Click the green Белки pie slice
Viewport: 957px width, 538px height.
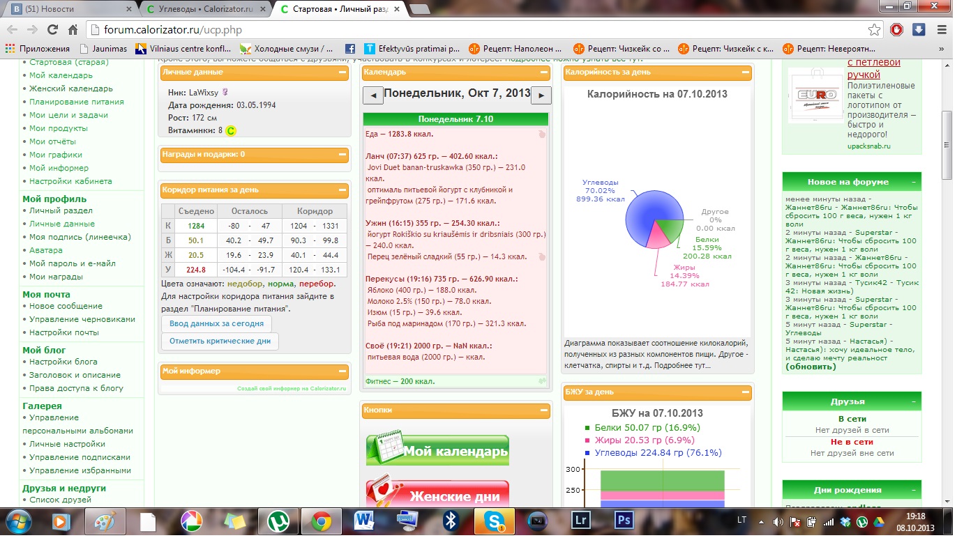click(x=670, y=230)
